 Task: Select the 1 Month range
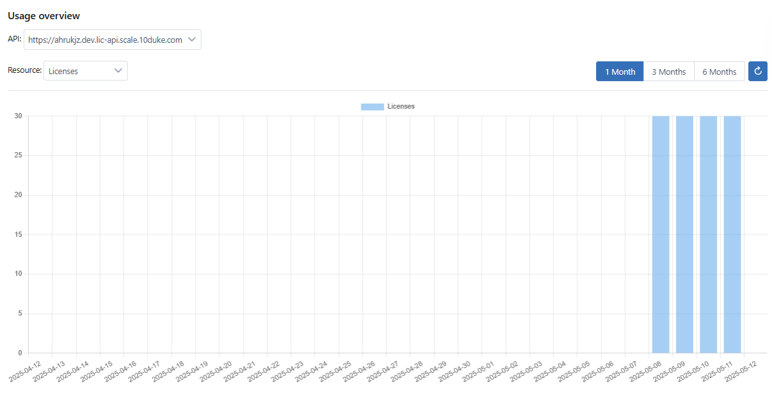[620, 72]
